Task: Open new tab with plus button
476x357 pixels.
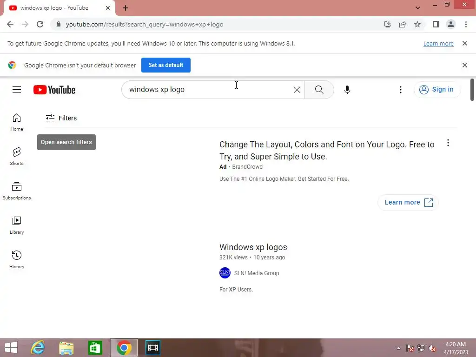Action: click(126, 8)
